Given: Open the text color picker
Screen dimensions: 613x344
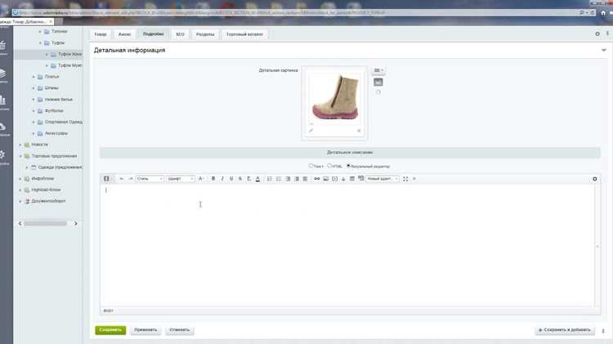Looking at the screenshot, I should tap(257, 179).
